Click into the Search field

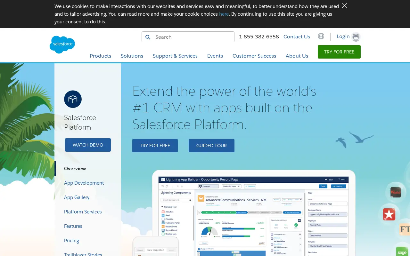click(x=188, y=37)
